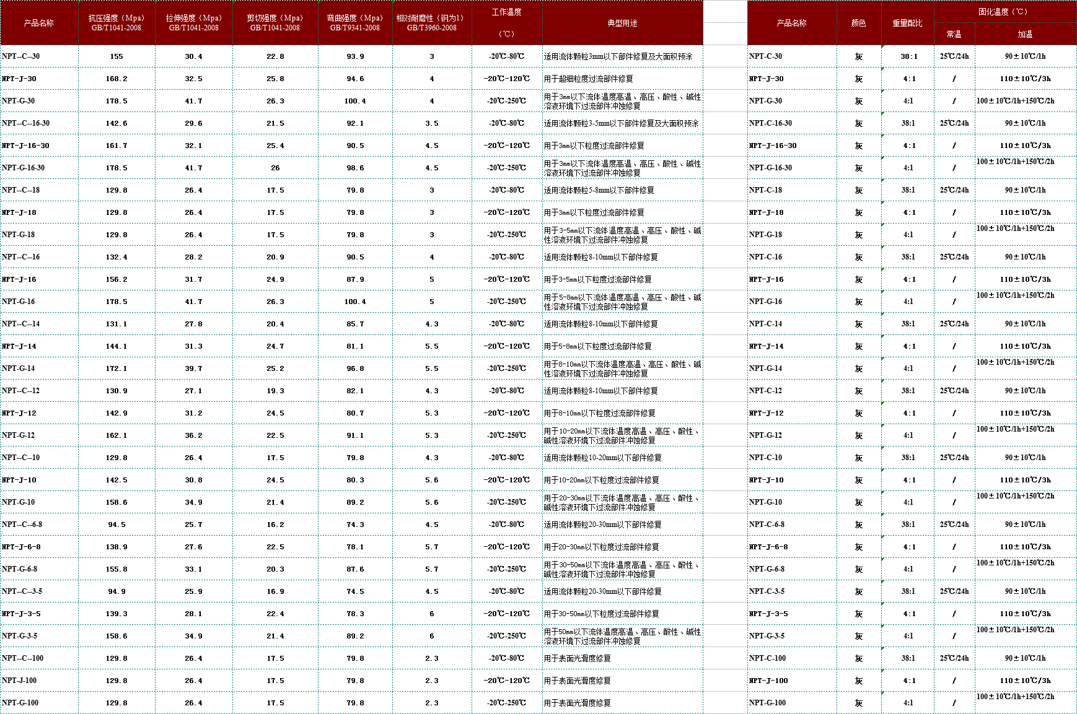Click the 常温 sub-header cell
This screenshot has height=714, width=1077.
pyautogui.click(x=954, y=34)
